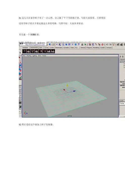The height and width of the screenshot is (177, 125).
Task: Switch to Animation shelf tab
Action: click(x=25, y=48)
